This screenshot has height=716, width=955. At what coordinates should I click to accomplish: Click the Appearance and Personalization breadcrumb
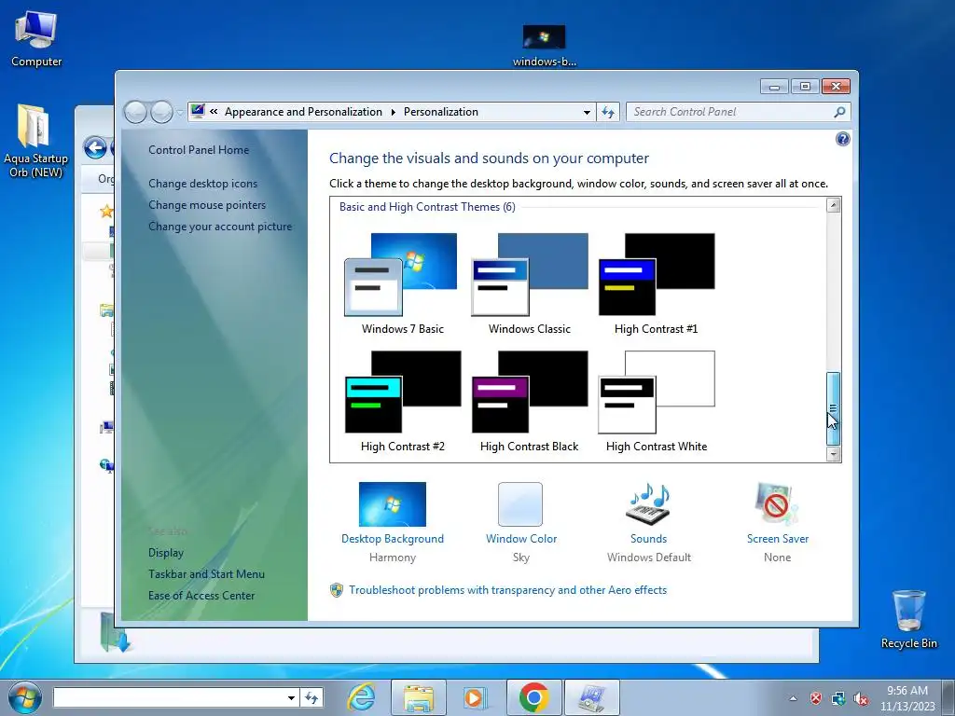(303, 112)
